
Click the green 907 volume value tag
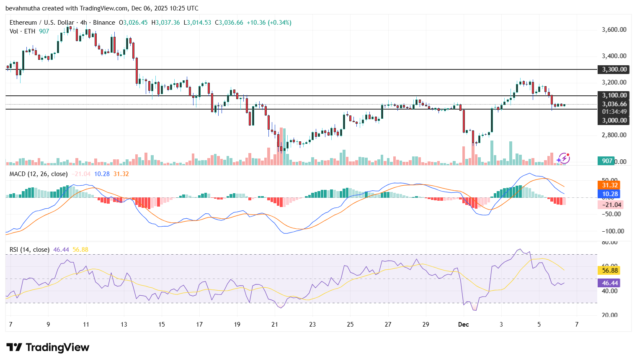tap(606, 160)
